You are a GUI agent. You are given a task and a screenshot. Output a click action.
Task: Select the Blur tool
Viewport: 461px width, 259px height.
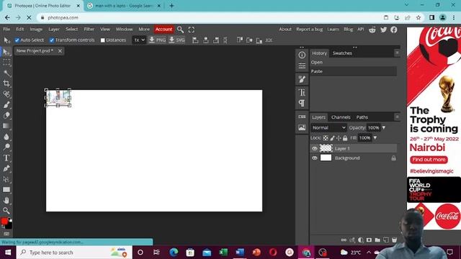(6, 137)
